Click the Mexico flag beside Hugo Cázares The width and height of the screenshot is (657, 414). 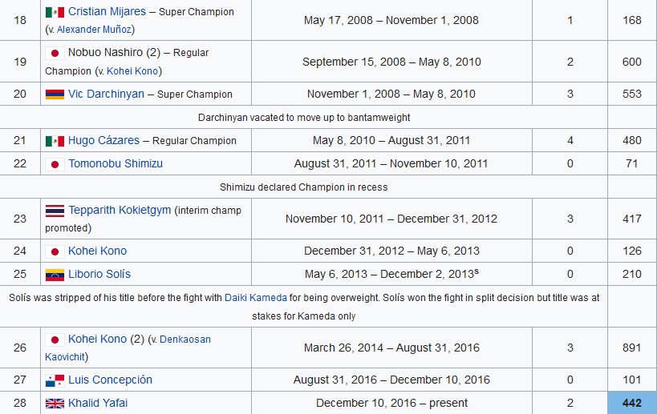pos(55,141)
